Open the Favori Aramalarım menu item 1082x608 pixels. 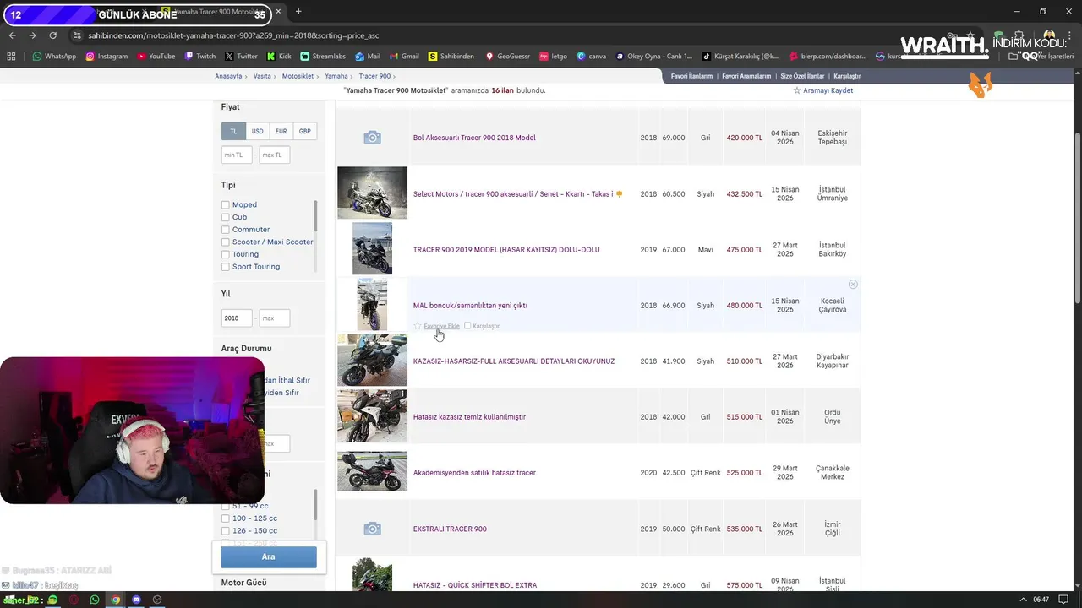pos(746,76)
